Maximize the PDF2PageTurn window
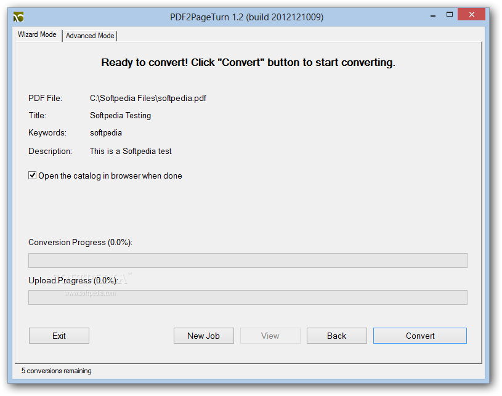The width and height of the screenshot is (502, 396). (450, 15)
